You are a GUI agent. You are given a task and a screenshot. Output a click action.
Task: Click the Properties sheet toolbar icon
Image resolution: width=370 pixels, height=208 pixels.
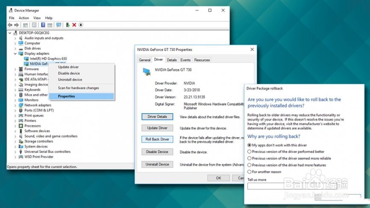pos(34,25)
